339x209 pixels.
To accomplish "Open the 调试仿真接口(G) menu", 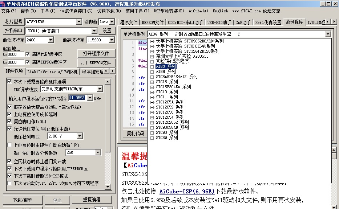I will pos(76,11).
